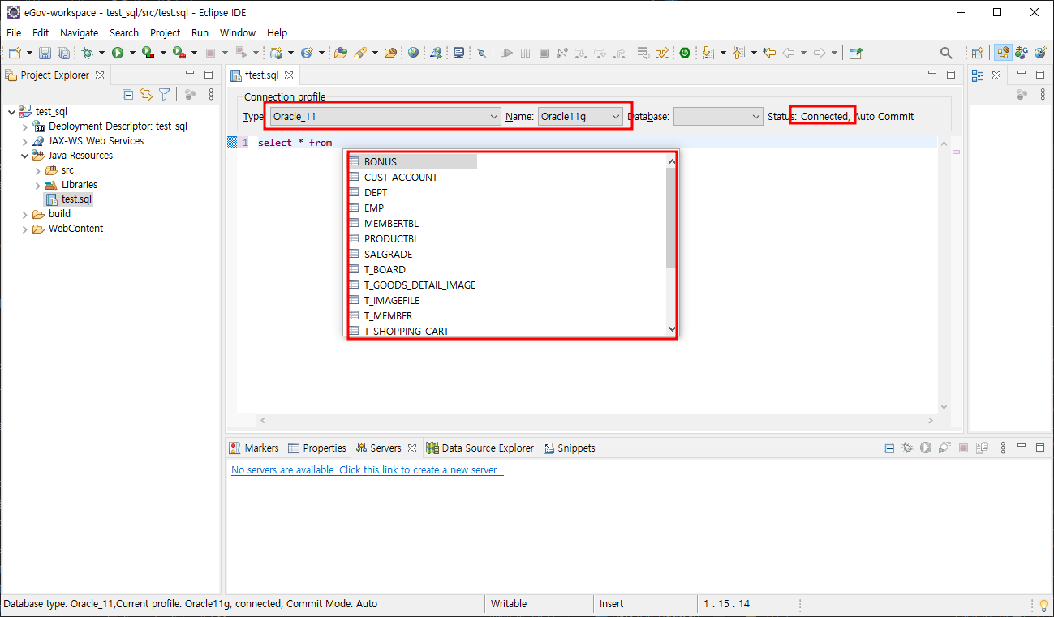Click Collapse All in Project Explorer
Viewport: 1054px width, 617px height.
coord(127,94)
